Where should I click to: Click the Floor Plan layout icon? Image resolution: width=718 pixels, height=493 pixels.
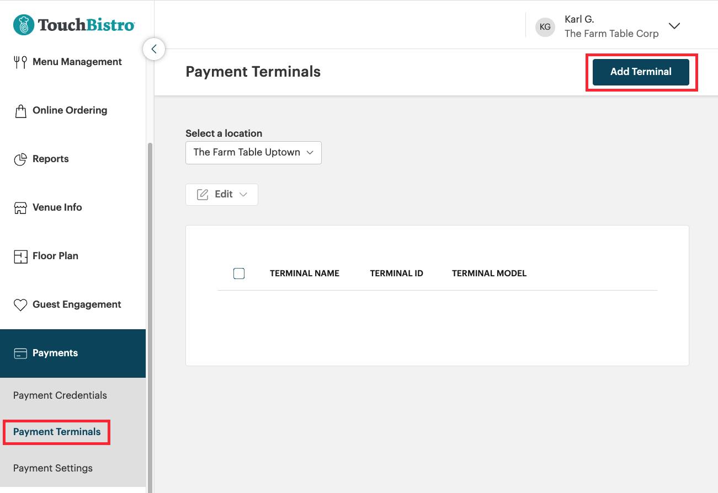click(20, 256)
